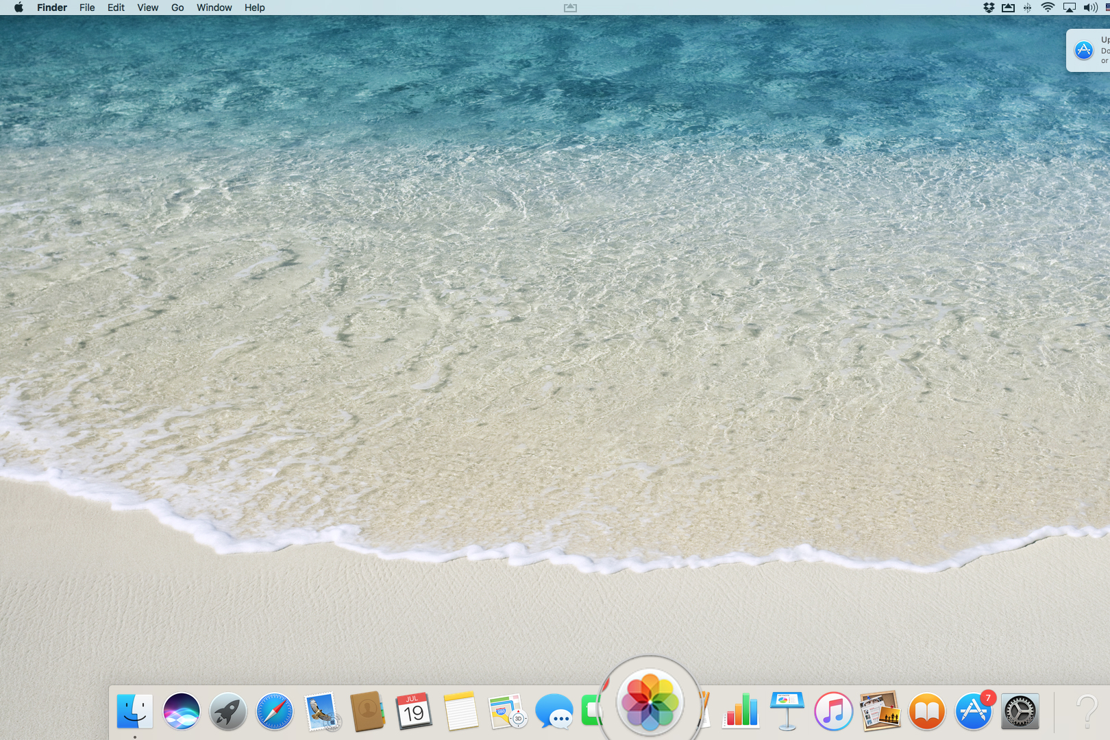This screenshot has height=740, width=1110.
Task: Open the corkboard photo app in Dock
Action: click(880, 711)
